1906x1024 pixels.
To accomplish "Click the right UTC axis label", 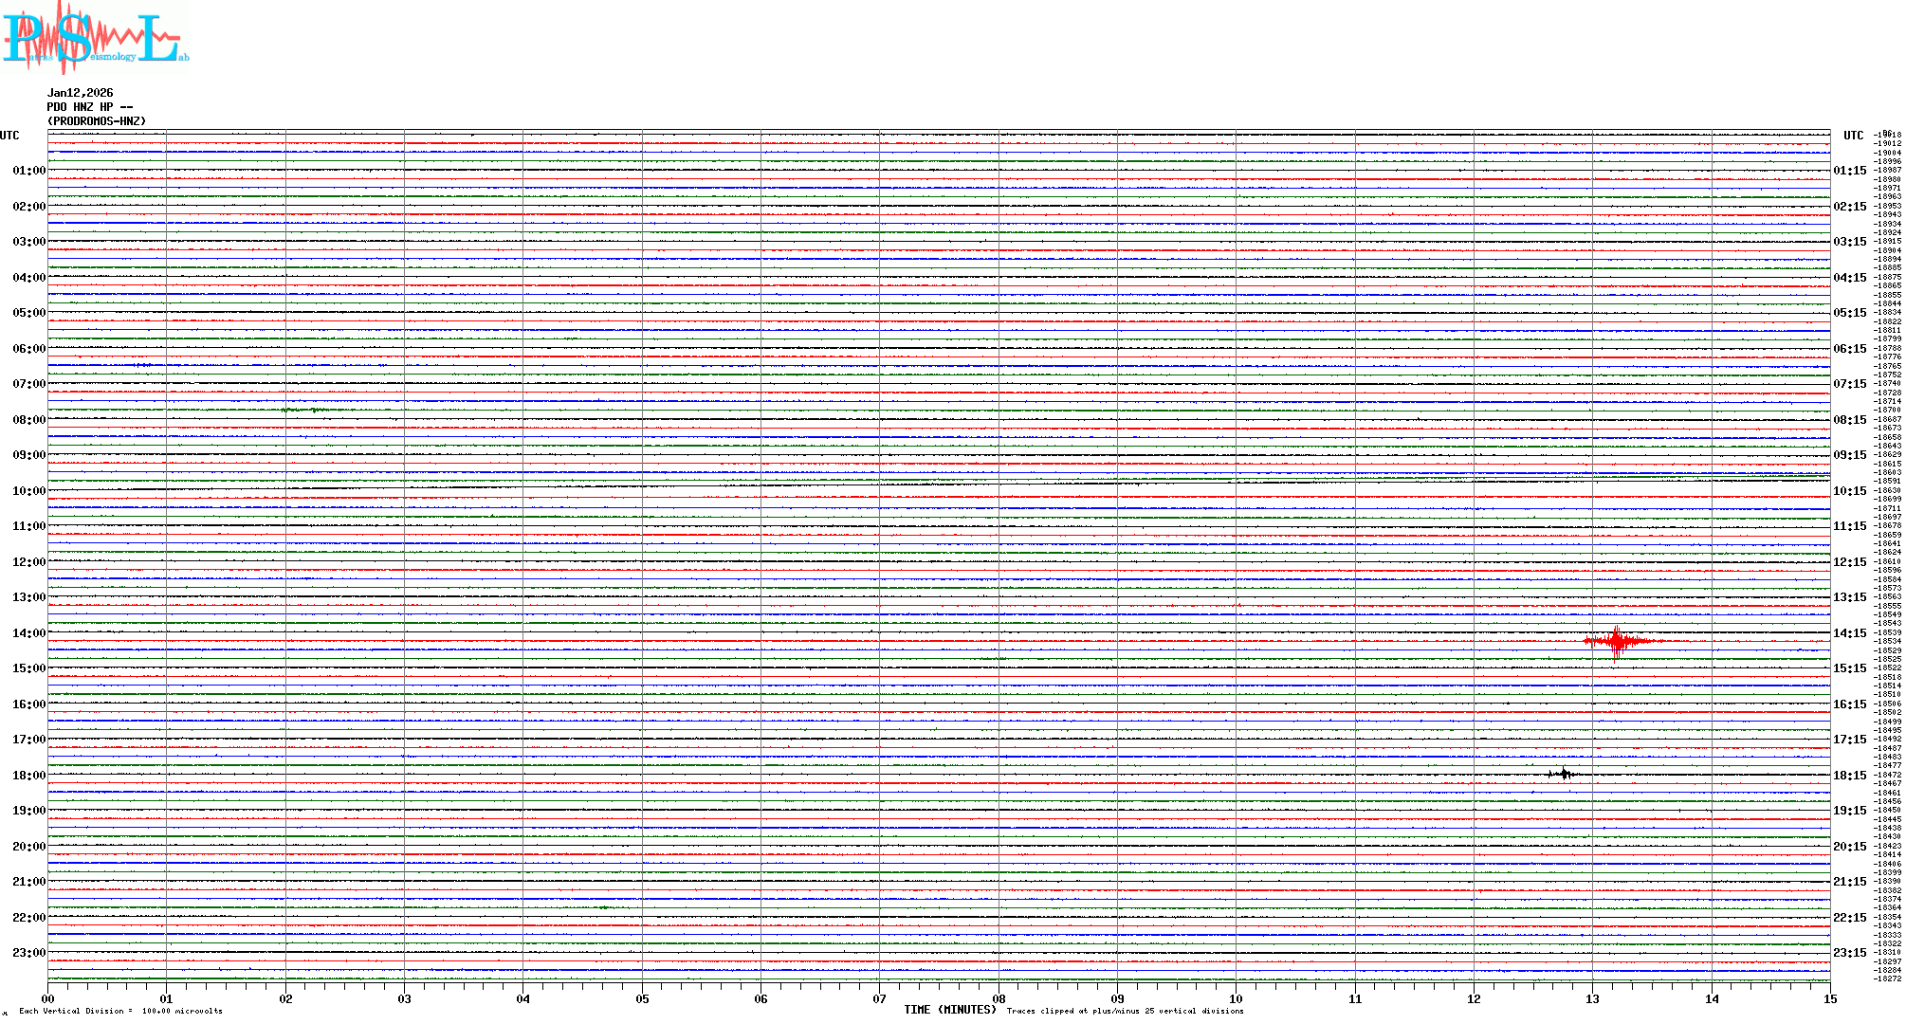I will [x=1853, y=136].
